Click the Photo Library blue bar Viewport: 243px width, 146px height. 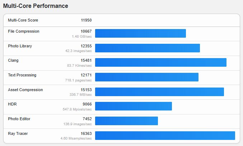[x=148, y=48]
